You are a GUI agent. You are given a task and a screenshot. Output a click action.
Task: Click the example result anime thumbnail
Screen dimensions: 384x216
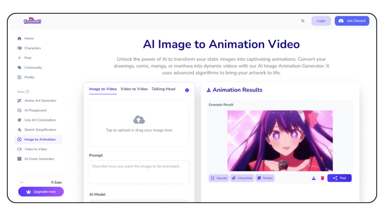point(280,141)
